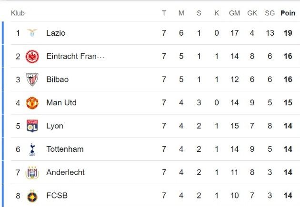Click the Poin column header
The width and height of the screenshot is (300, 207).
coord(288,13)
